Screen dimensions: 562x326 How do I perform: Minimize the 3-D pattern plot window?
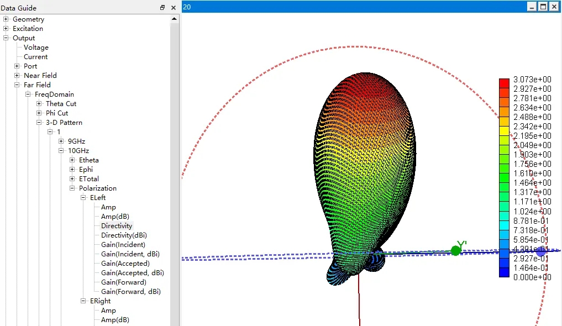(532, 6)
